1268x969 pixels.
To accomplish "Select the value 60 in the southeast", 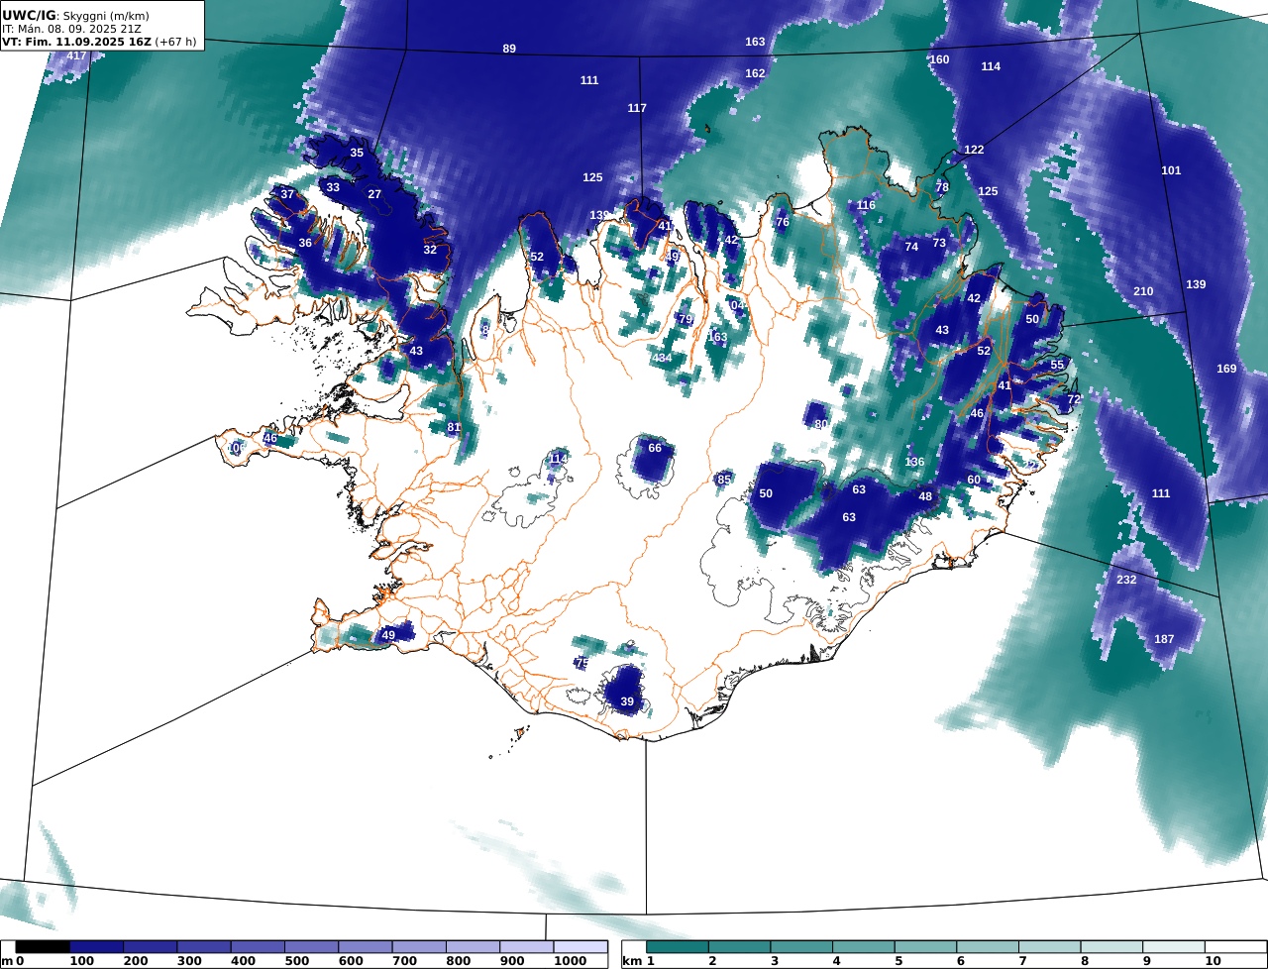I will tap(974, 480).
